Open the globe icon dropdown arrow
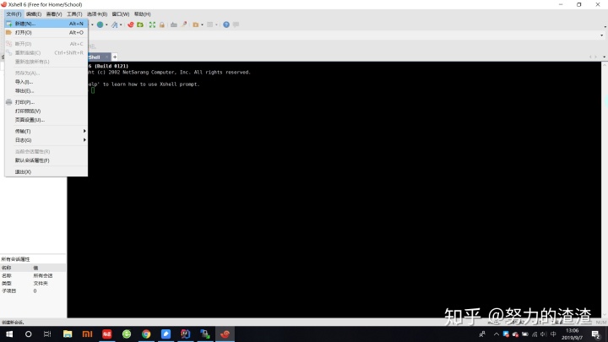The height and width of the screenshot is (342, 608). coord(106,24)
